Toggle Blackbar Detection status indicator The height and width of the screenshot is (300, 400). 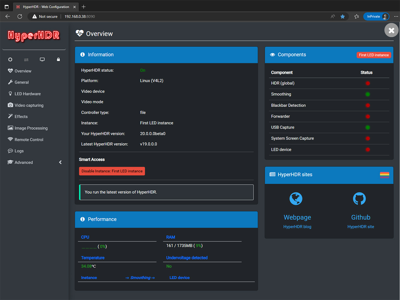(x=368, y=105)
